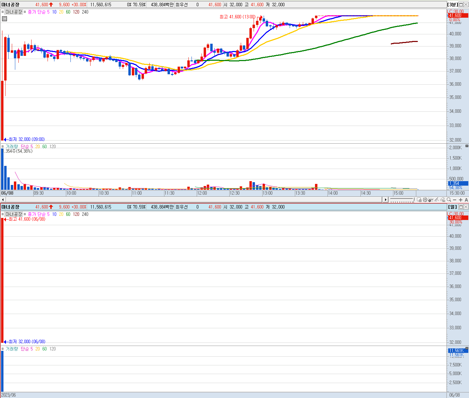Maximize the 일 (daily) chart pane

(461, 207)
